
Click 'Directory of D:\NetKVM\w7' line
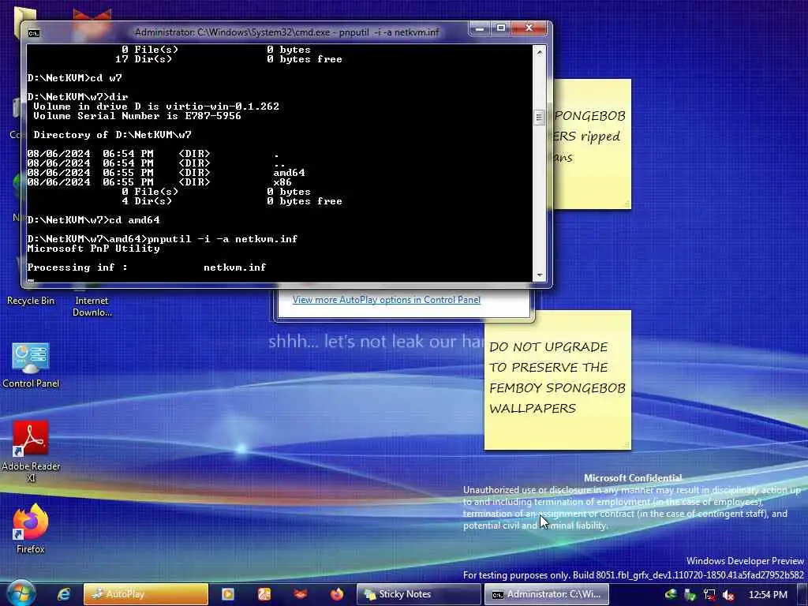(112, 135)
